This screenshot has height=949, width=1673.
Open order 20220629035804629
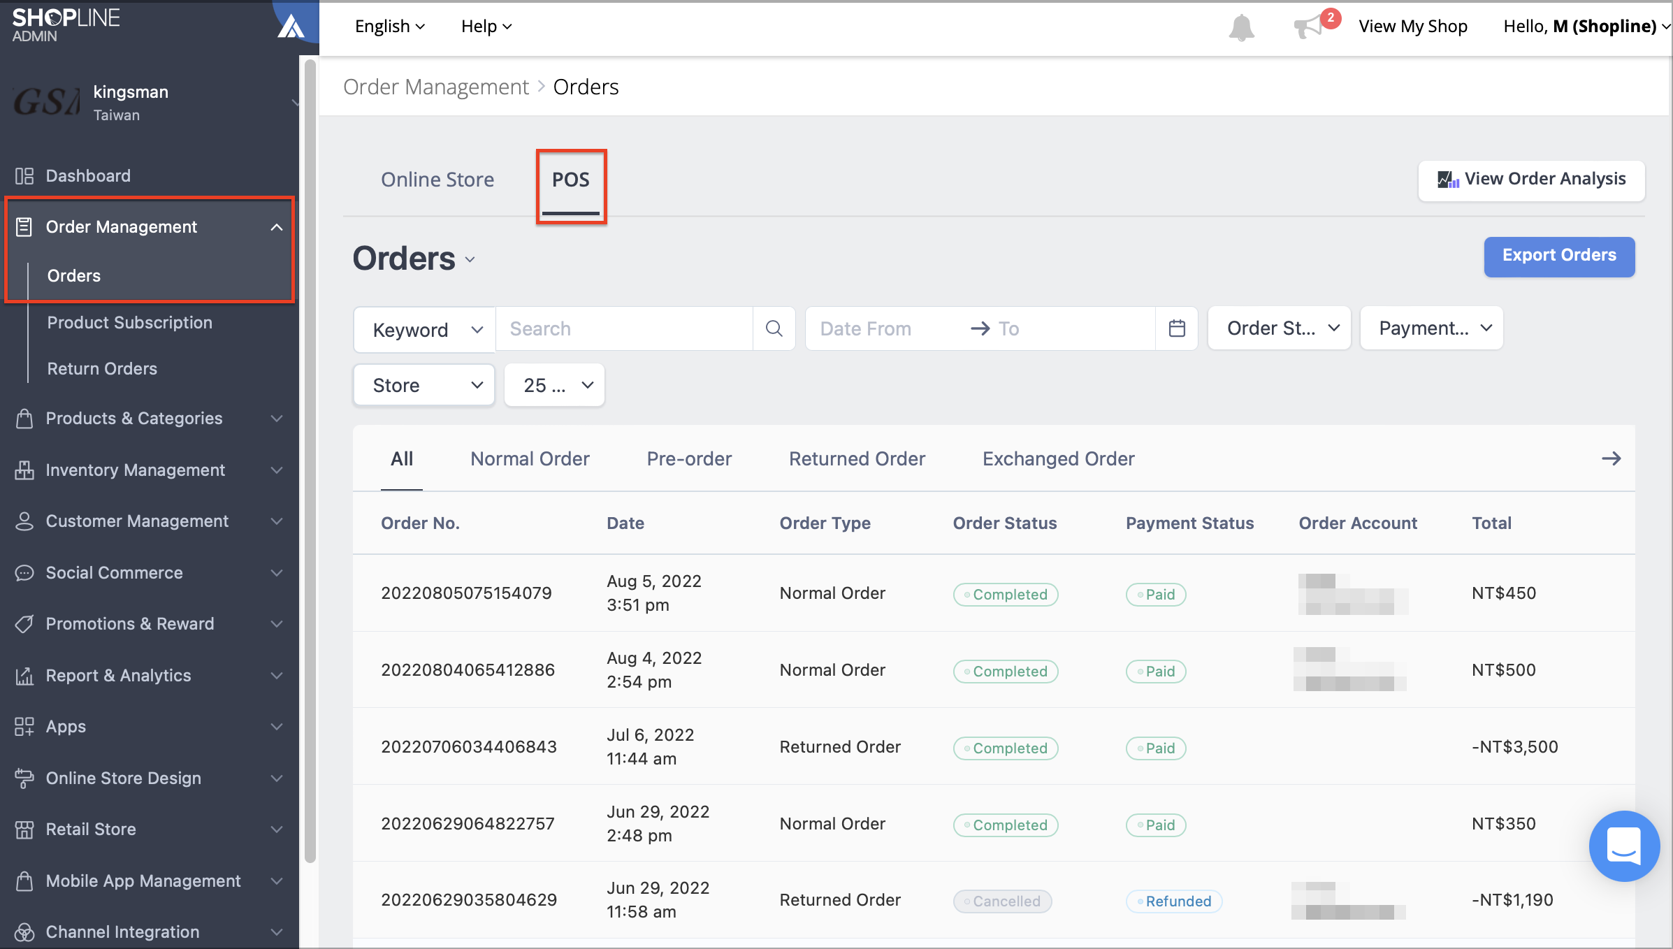pyautogui.click(x=469, y=900)
